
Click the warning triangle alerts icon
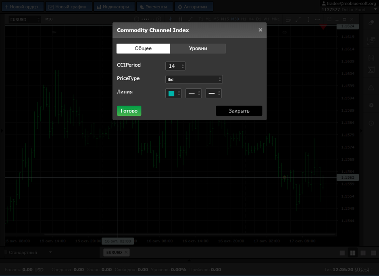click(371, 88)
